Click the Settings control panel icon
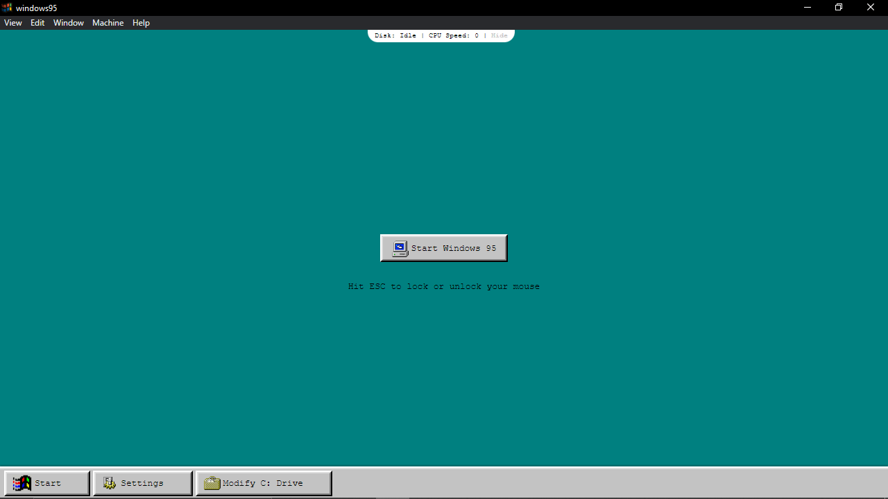Image resolution: width=888 pixels, height=499 pixels. pyautogui.click(x=110, y=483)
